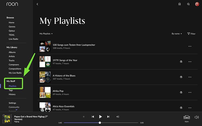Open the three-dot menu for Alicia Keys Essentials

coord(190,108)
